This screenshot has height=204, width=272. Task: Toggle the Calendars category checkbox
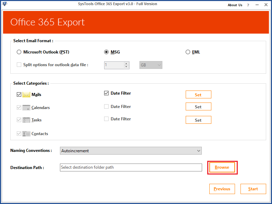(19, 108)
